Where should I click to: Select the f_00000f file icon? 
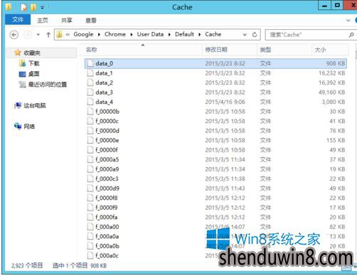(90, 150)
